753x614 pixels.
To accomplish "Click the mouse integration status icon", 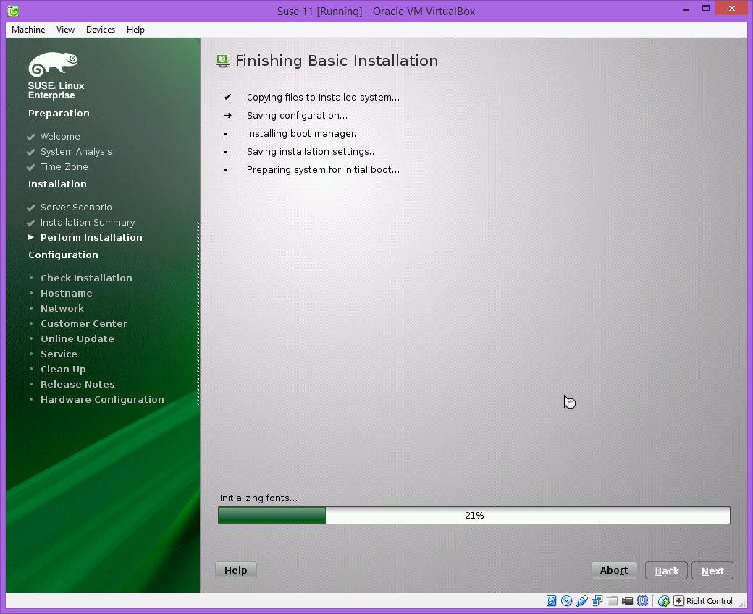I will pos(664,600).
